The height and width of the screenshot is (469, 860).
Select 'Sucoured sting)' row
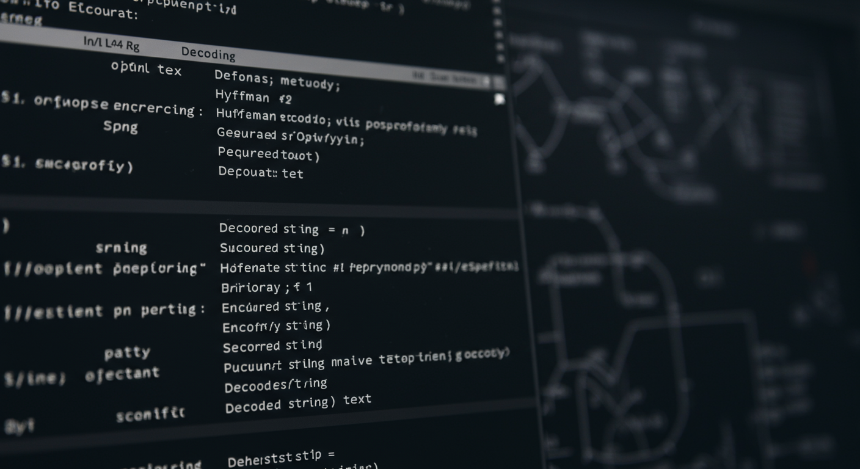(x=272, y=248)
